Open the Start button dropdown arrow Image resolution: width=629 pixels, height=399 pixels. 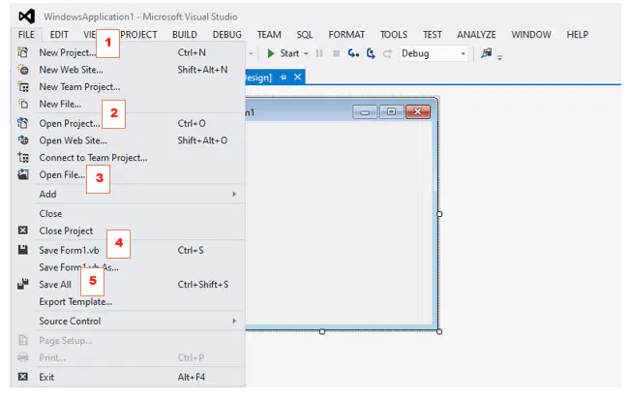(306, 54)
